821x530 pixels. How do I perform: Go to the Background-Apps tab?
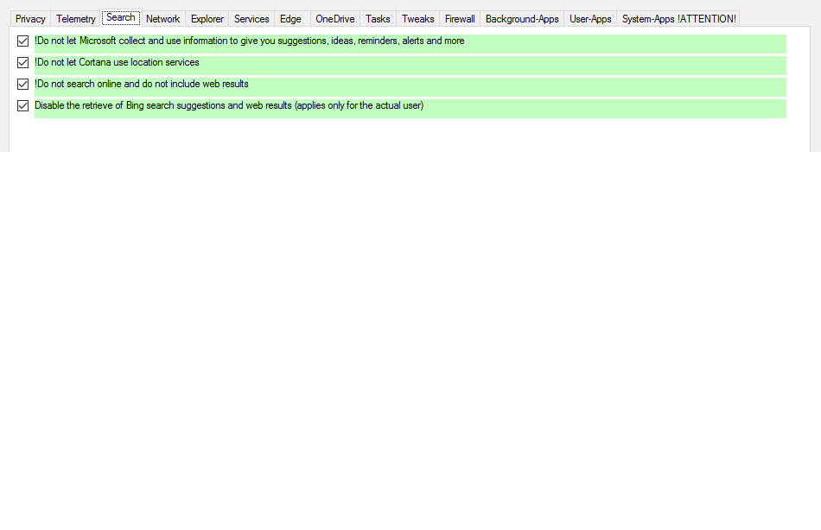522,19
